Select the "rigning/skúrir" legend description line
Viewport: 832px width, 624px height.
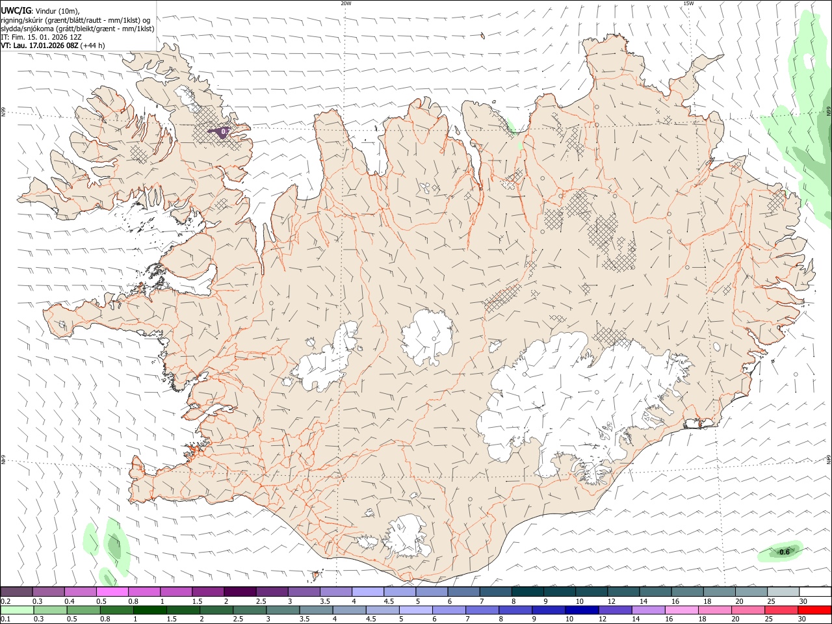point(75,20)
